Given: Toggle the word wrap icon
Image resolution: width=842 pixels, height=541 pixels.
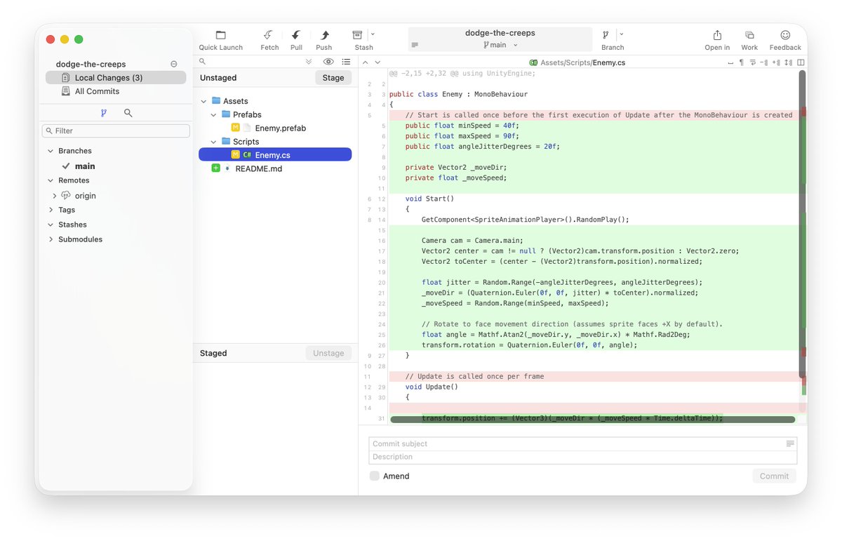Looking at the screenshot, I should pos(753,62).
